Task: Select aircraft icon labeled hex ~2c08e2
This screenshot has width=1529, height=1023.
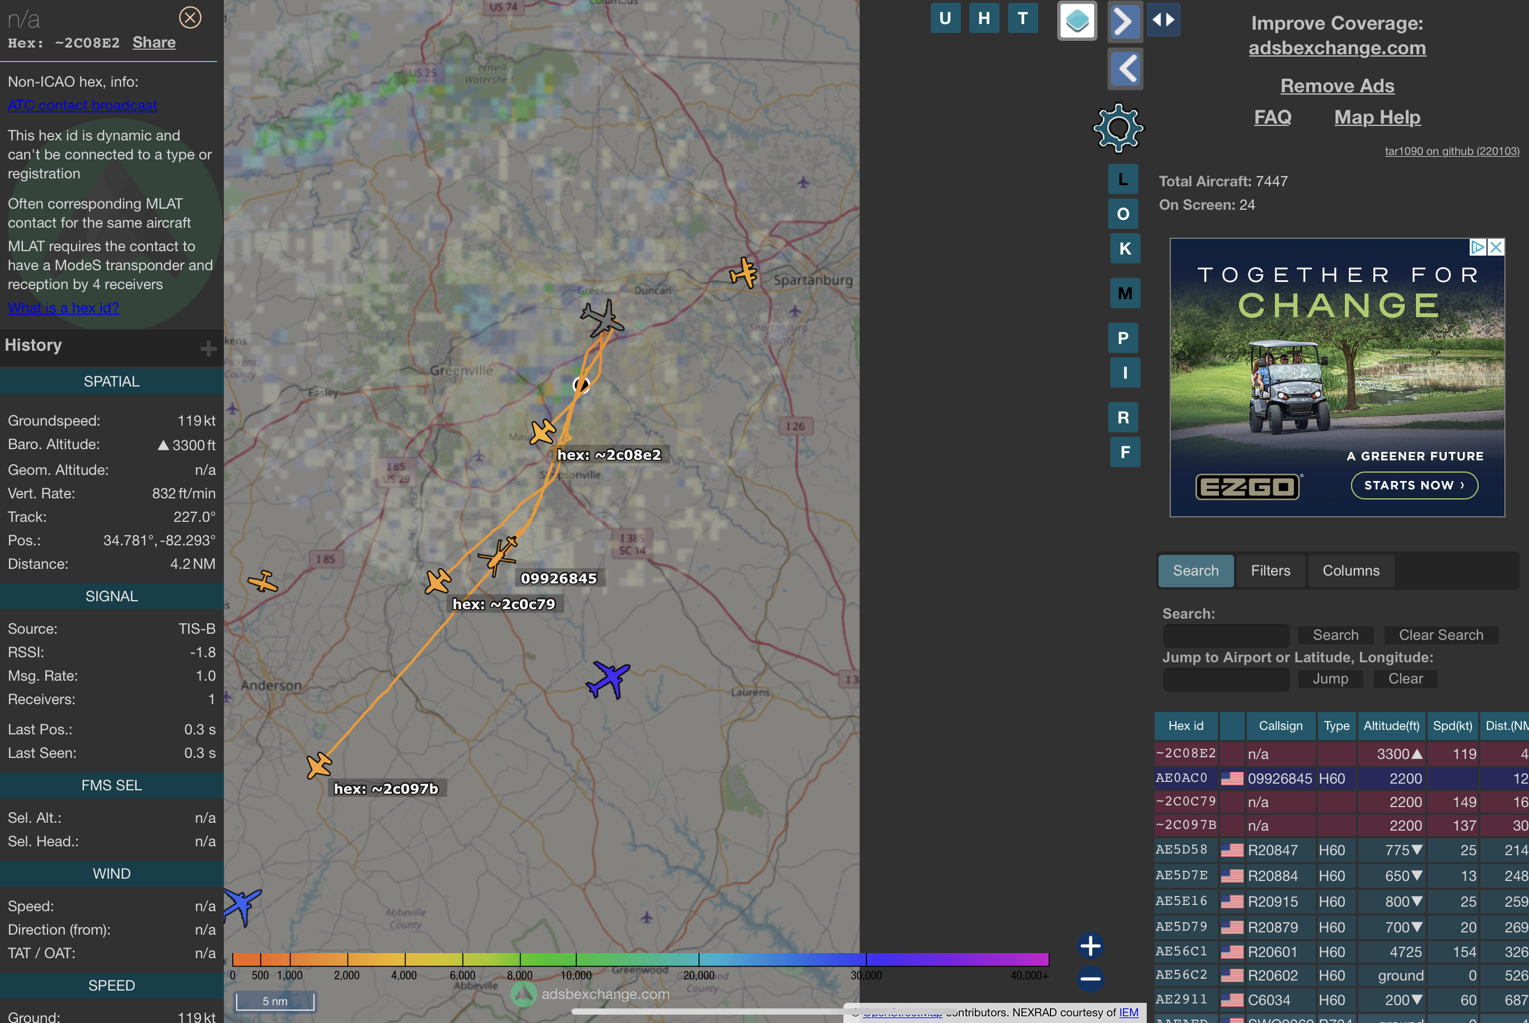Action: [x=542, y=431]
